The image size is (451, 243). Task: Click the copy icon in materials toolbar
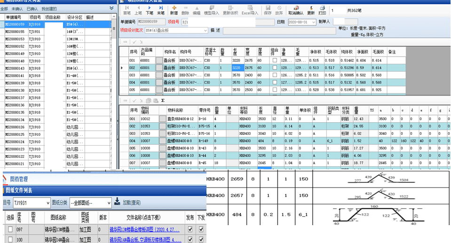pos(149,101)
